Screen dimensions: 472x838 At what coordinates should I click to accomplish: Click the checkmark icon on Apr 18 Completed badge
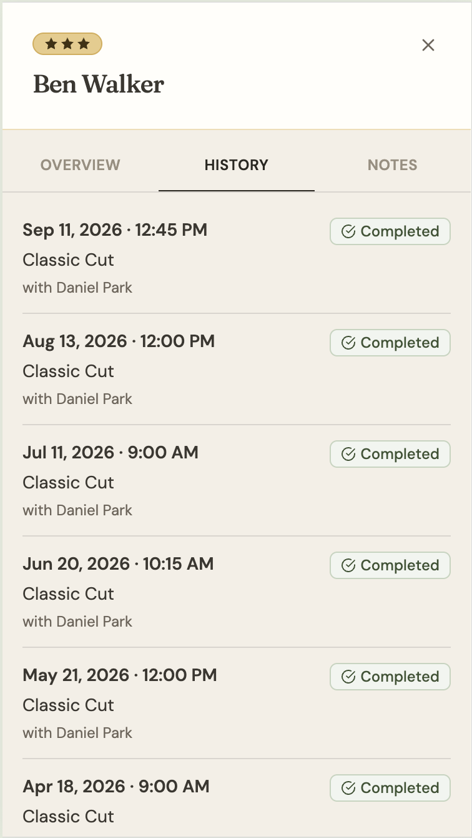coord(348,788)
